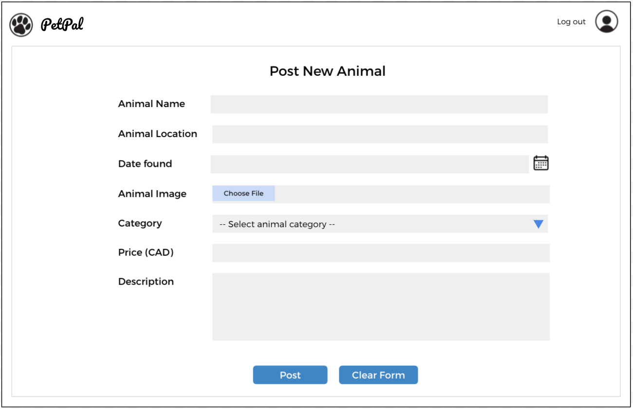This screenshot has height=409, width=633.
Task: Click the PetPal brand name text
Action: (62, 24)
